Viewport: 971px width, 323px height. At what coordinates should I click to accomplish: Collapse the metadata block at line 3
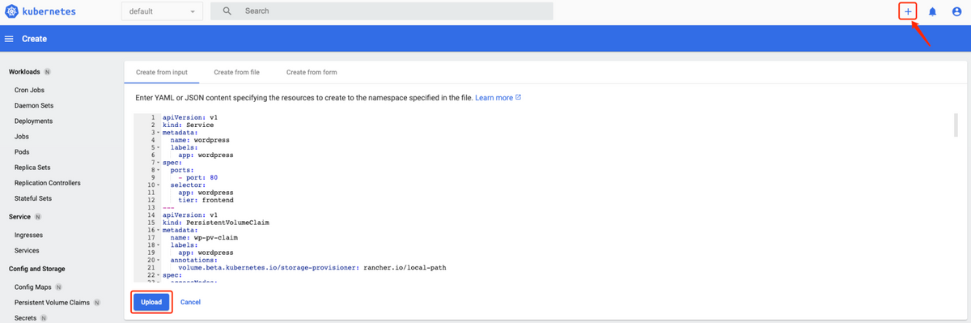(159, 133)
